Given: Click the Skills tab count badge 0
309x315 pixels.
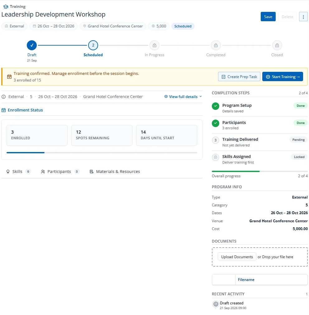Looking at the screenshot, I should pyautogui.click(x=28, y=172).
